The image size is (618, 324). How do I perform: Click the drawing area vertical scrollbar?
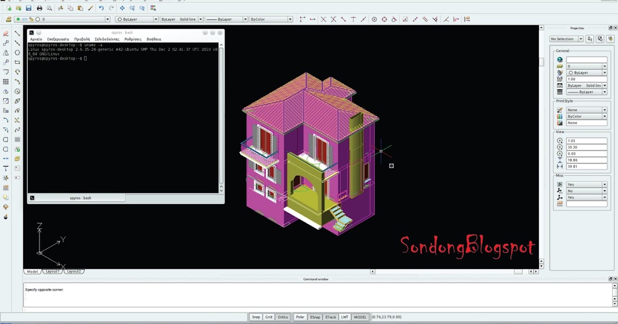(x=542, y=147)
